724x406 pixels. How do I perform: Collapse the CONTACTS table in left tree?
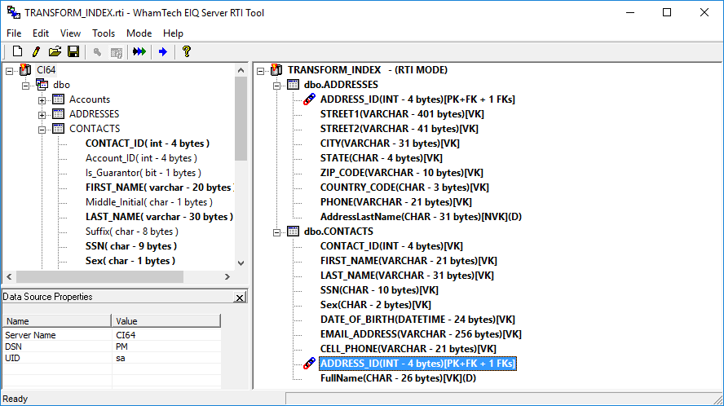pyautogui.click(x=42, y=130)
